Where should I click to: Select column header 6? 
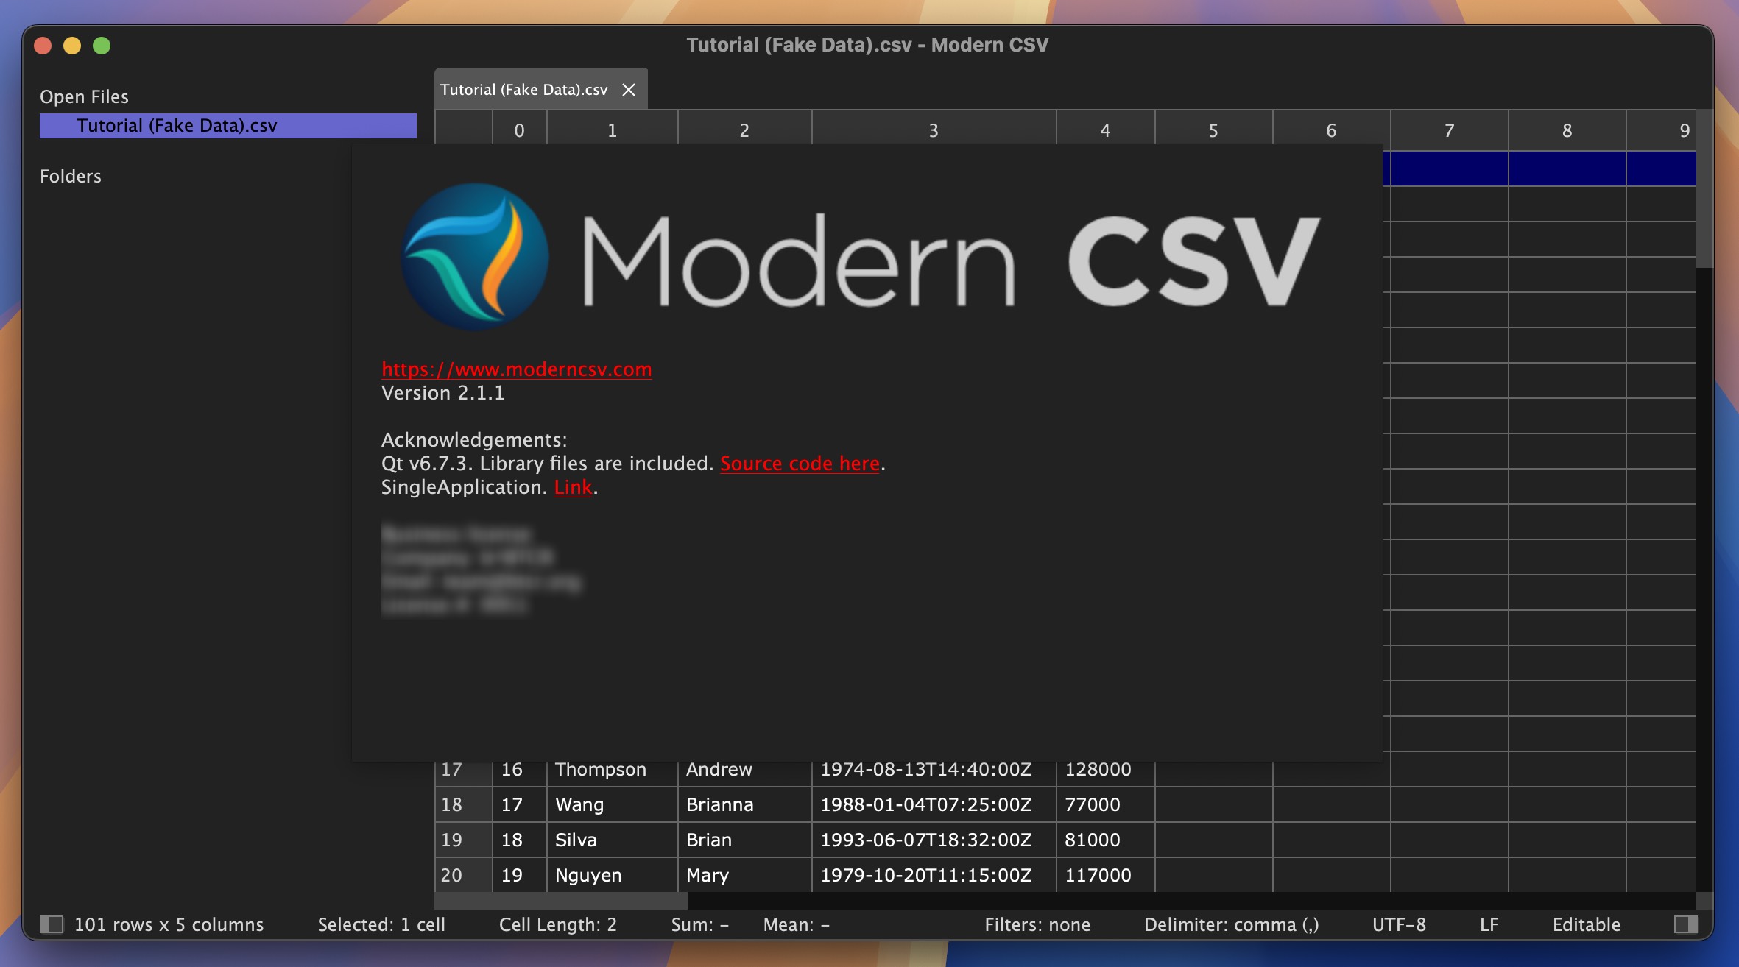[x=1331, y=130]
